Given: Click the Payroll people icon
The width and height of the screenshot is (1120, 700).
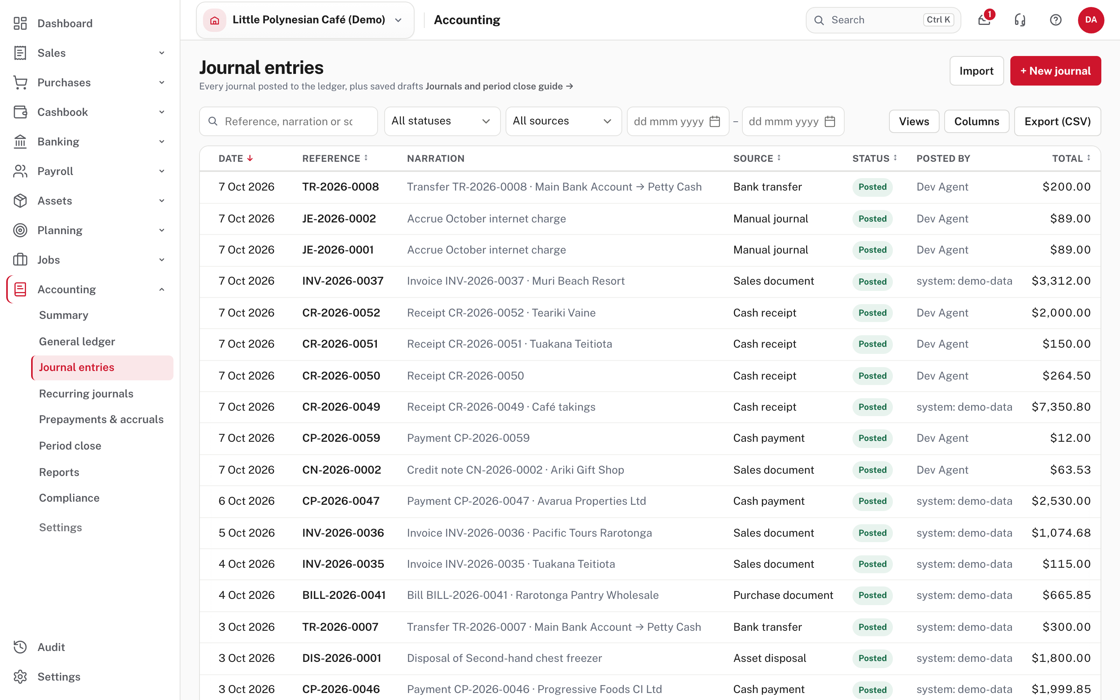Looking at the screenshot, I should click(x=20, y=171).
